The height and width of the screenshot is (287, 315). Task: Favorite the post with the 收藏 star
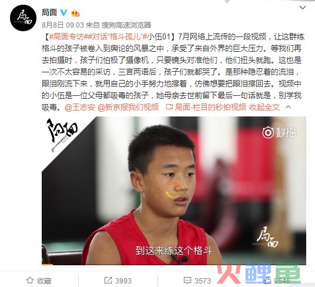tap(39, 281)
